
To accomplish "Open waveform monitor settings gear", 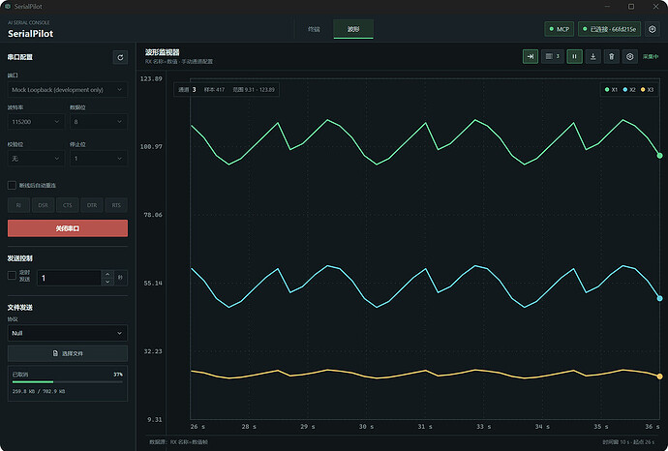I will pos(629,57).
